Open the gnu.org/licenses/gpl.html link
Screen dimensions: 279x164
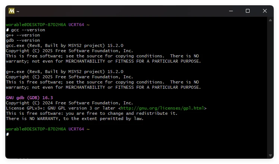(162, 108)
